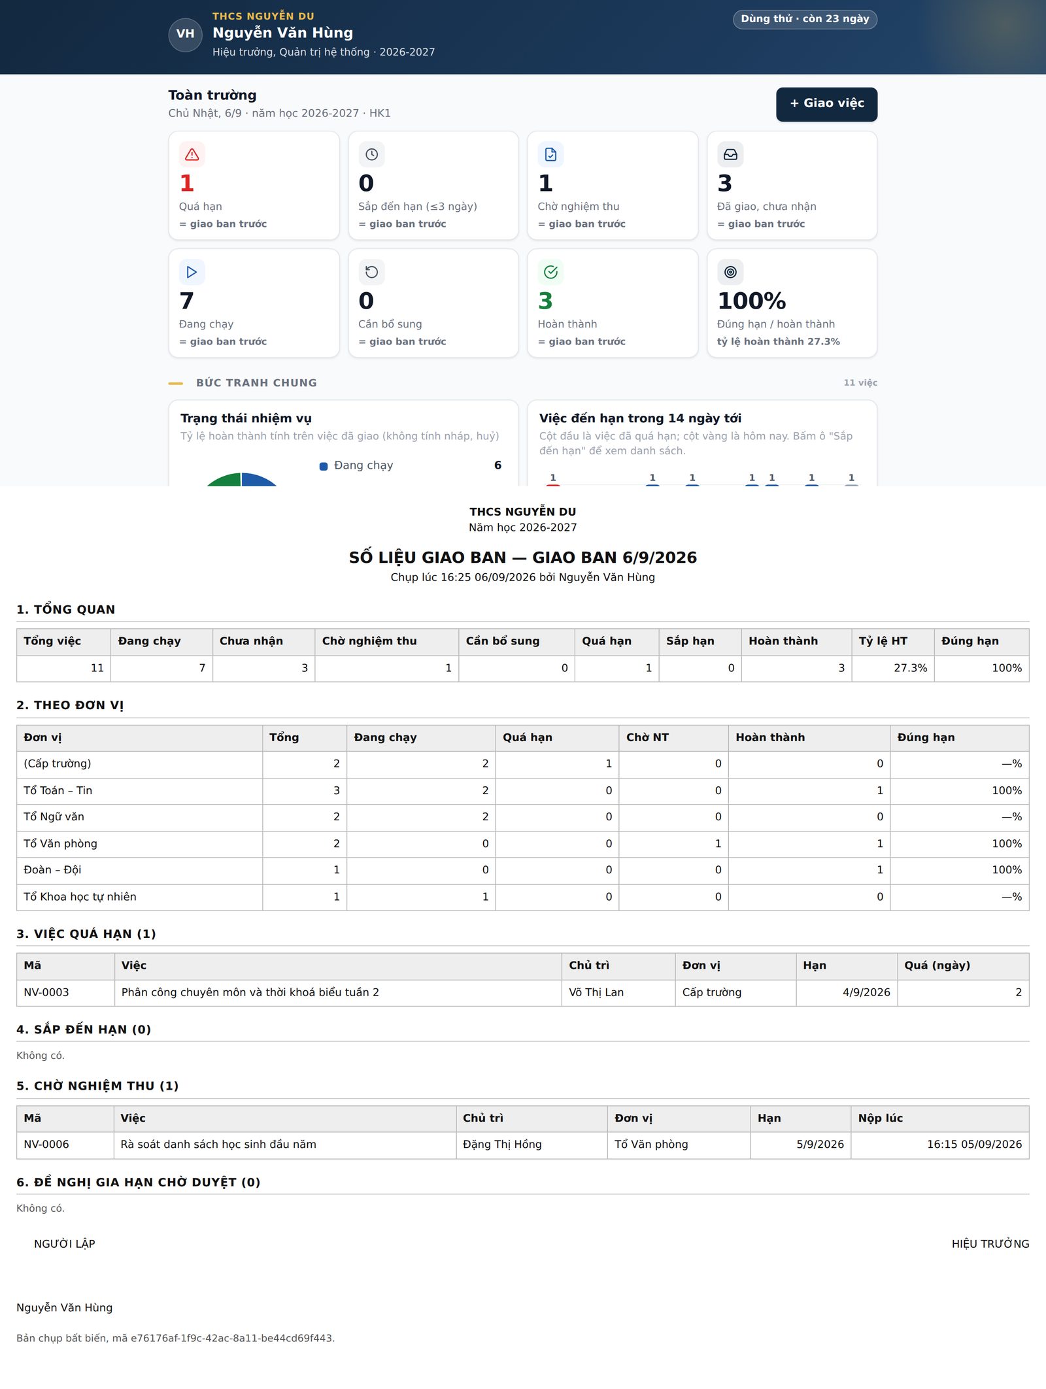Click the 100% value on Đúng hạn card
This screenshot has width=1046, height=1389.
click(x=752, y=301)
